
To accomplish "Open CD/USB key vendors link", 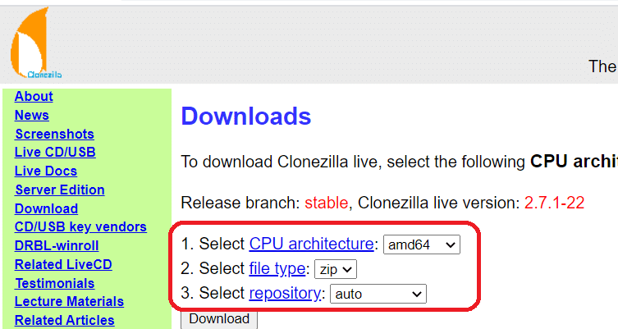I will tap(80, 227).
